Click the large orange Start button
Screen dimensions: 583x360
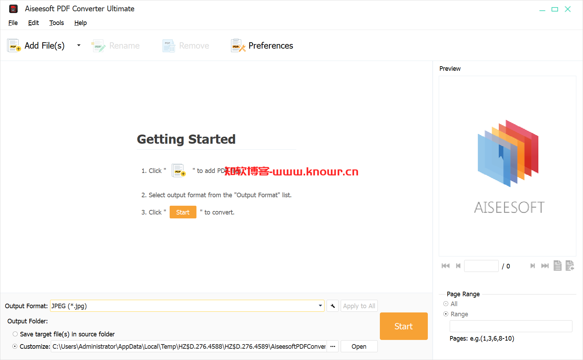tap(403, 326)
